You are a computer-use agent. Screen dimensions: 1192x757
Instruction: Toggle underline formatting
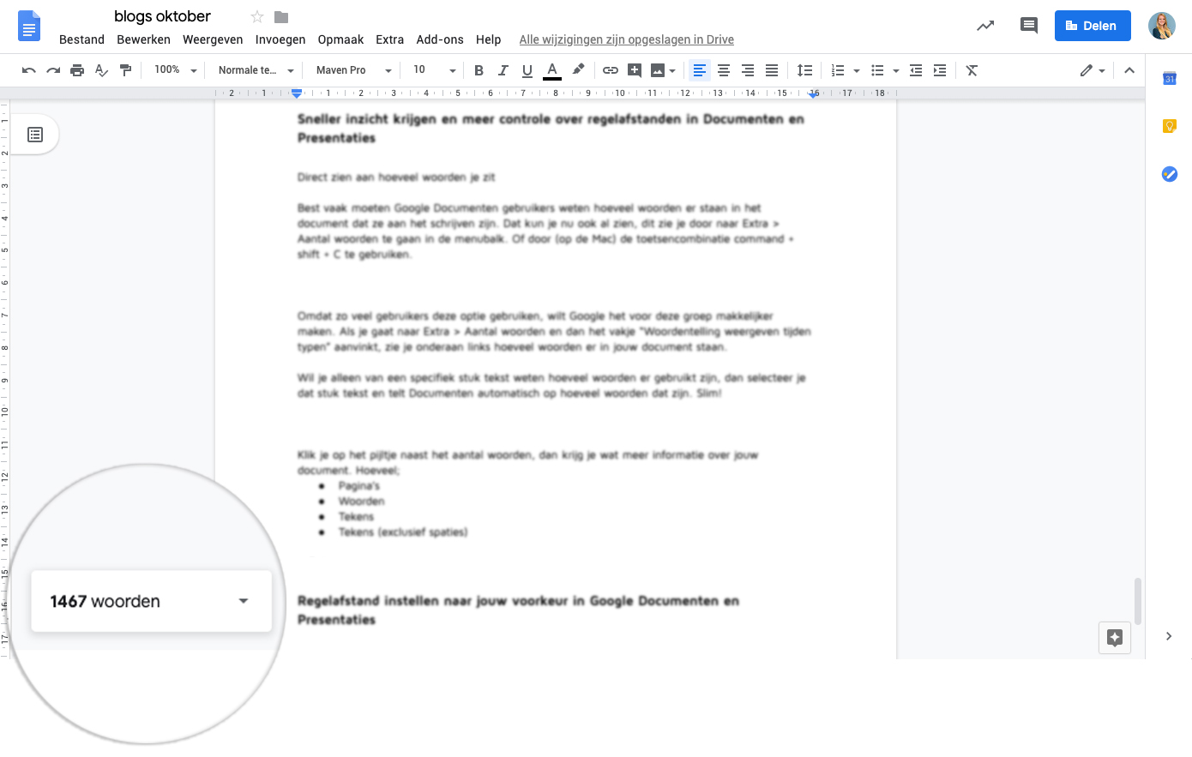pos(527,70)
